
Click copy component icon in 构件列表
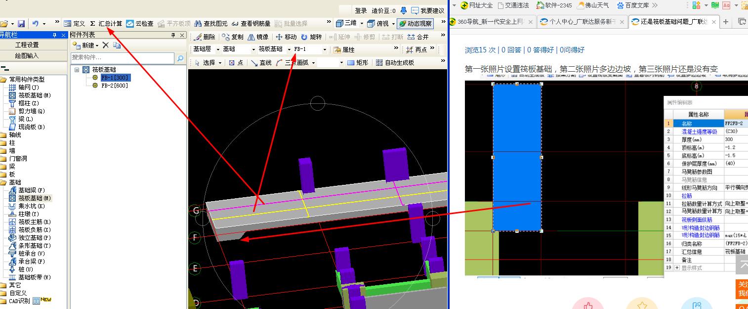(x=117, y=45)
